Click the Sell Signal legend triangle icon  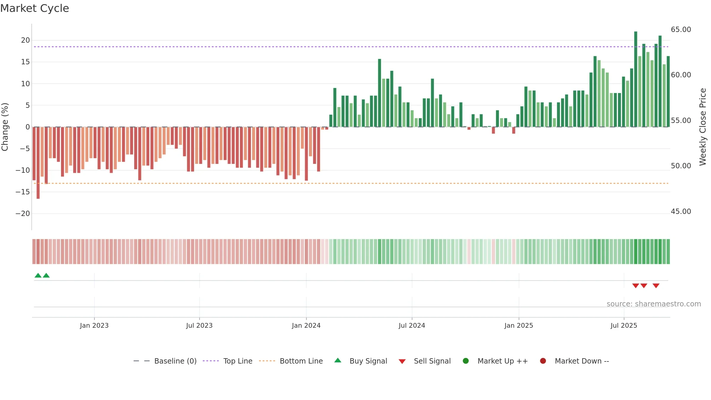(402, 361)
